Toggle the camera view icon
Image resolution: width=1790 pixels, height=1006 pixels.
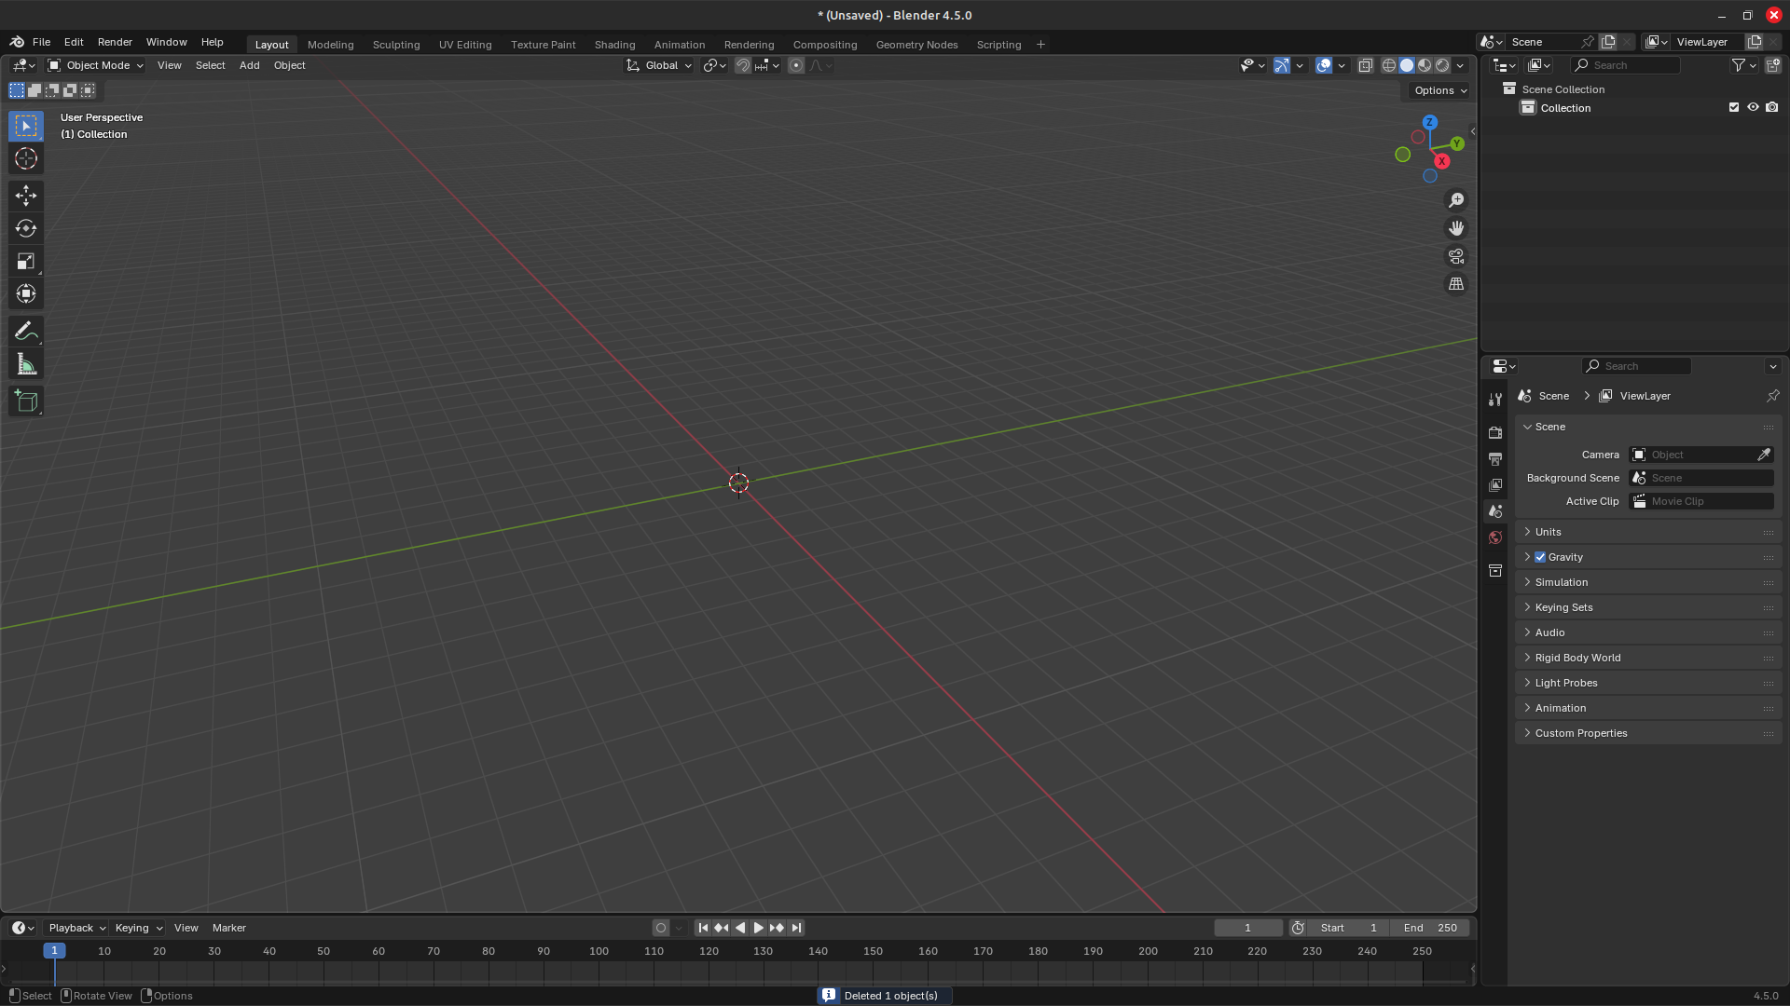click(x=1456, y=256)
